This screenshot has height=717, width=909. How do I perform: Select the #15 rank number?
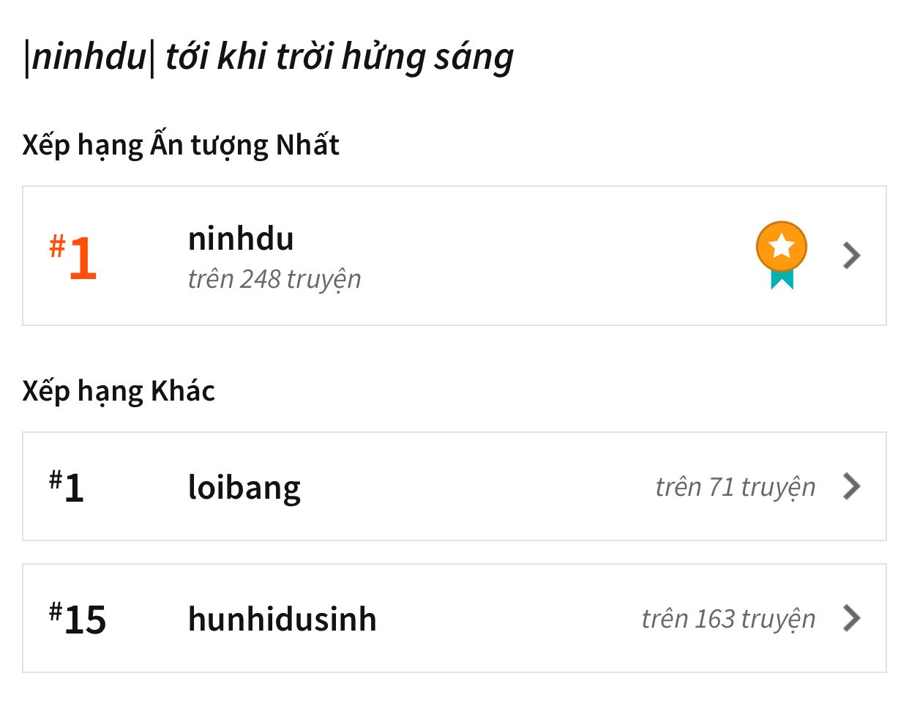coord(85,620)
